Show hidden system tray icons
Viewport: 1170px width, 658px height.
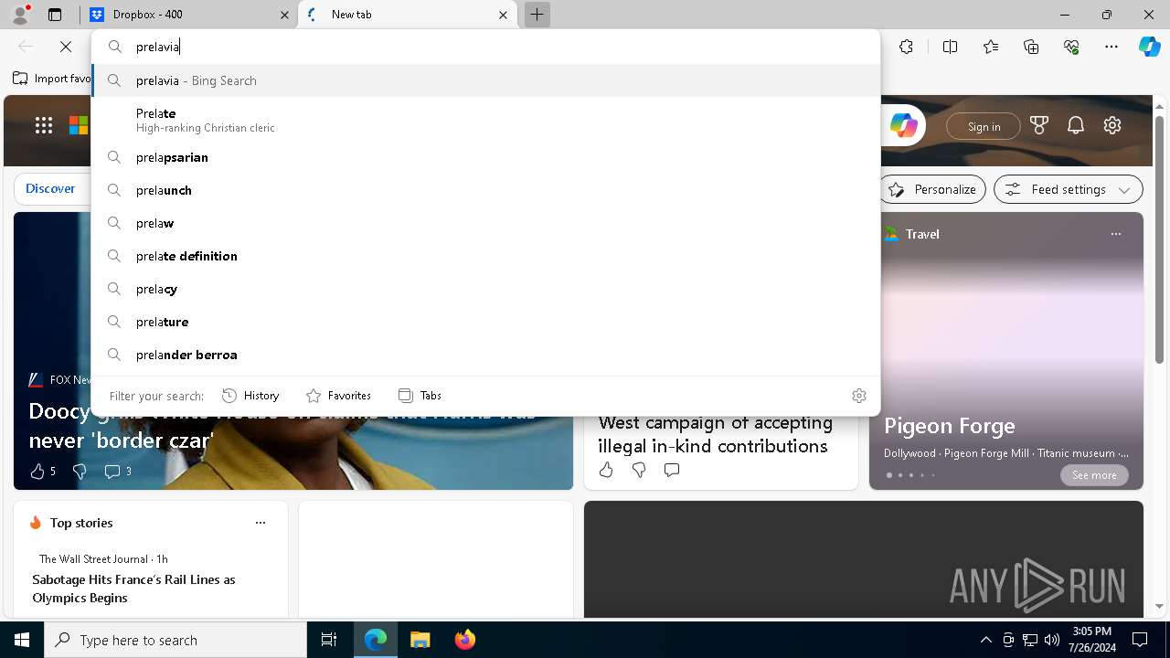coord(985,640)
